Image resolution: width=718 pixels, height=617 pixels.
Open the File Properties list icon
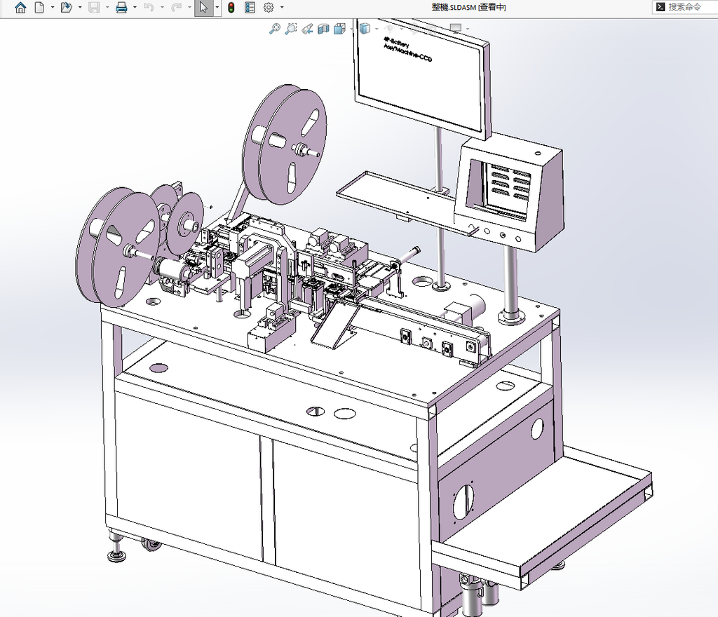[250, 7]
